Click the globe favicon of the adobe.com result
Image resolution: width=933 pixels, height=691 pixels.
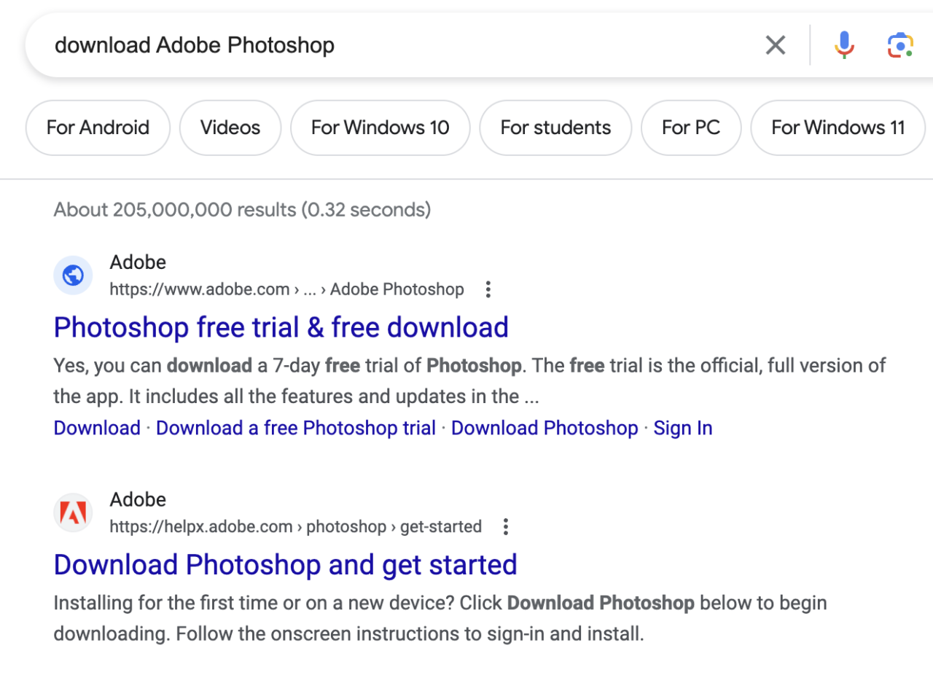click(x=73, y=276)
